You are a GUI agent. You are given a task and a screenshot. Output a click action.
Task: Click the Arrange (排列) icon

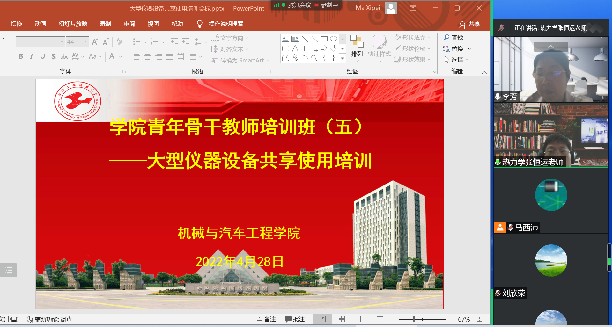click(x=357, y=47)
